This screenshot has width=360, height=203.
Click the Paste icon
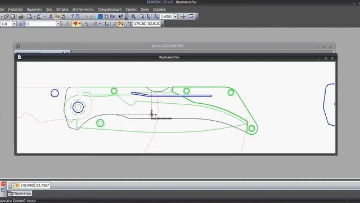(63, 16)
